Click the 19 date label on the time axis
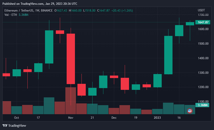This screenshot has height=130, width=214. (136, 118)
